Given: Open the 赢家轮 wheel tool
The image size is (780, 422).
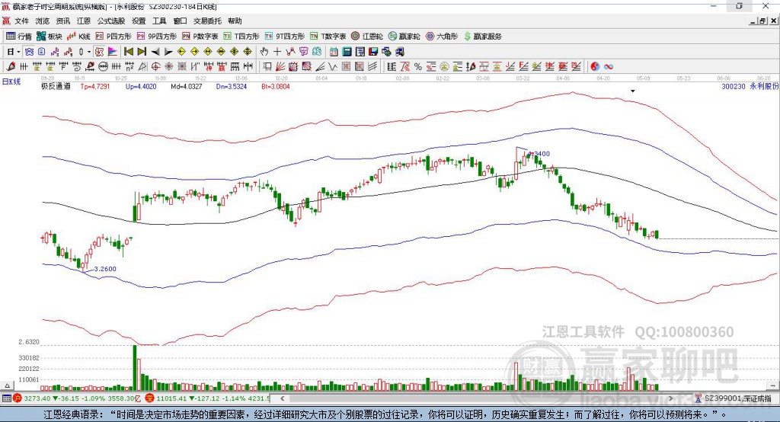Looking at the screenshot, I should point(404,37).
